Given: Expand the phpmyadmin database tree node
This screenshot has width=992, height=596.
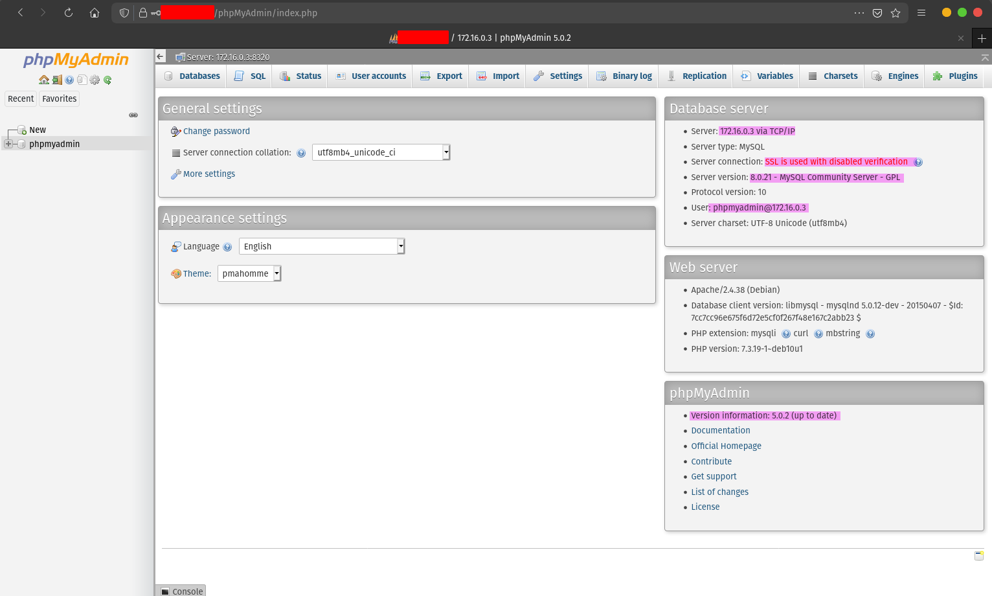Looking at the screenshot, I should coord(8,144).
